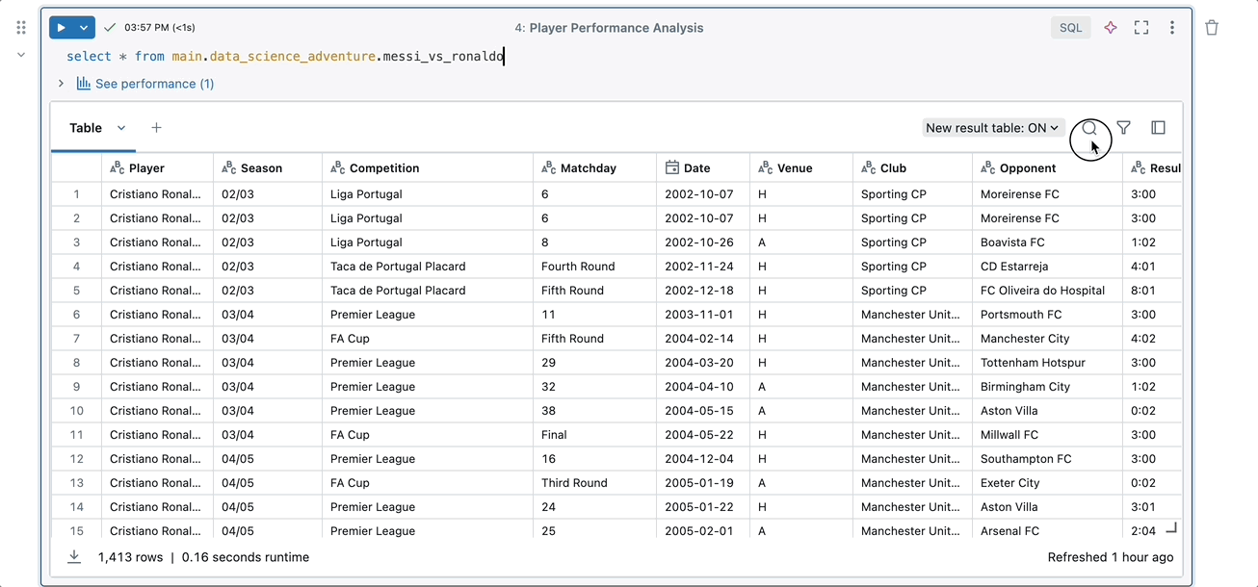Download results using the download icon
The height and width of the screenshot is (587, 1258).
74,557
